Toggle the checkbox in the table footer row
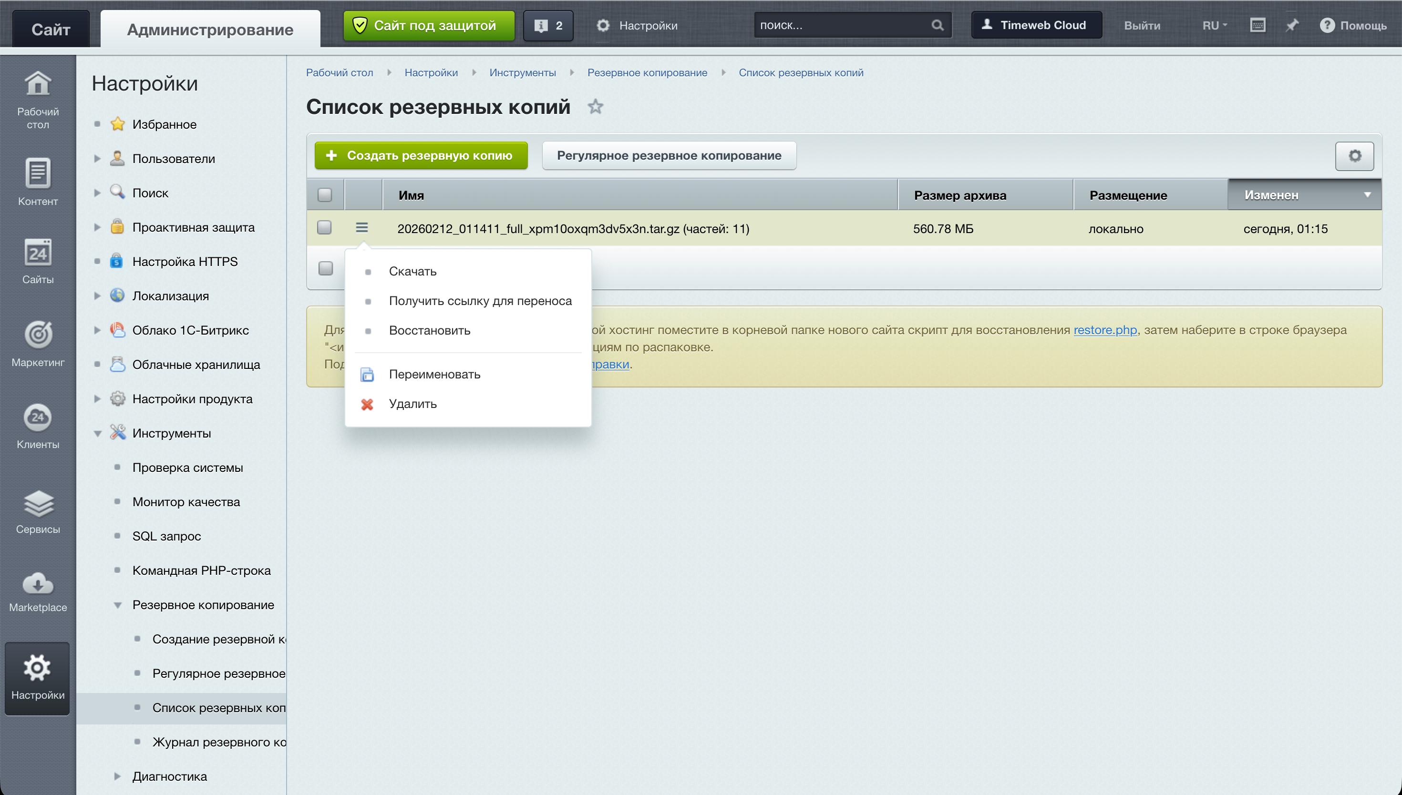1402x795 pixels. point(326,269)
